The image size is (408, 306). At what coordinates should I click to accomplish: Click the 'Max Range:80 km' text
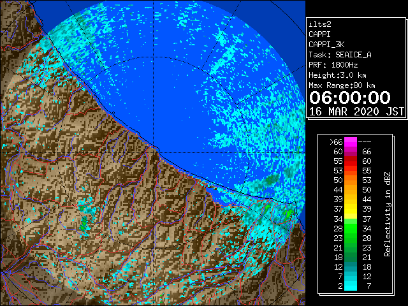[x=342, y=85]
